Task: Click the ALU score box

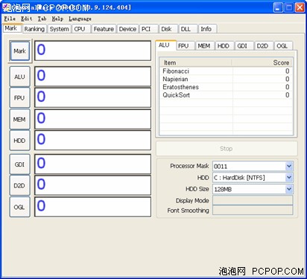Action: 92,77
